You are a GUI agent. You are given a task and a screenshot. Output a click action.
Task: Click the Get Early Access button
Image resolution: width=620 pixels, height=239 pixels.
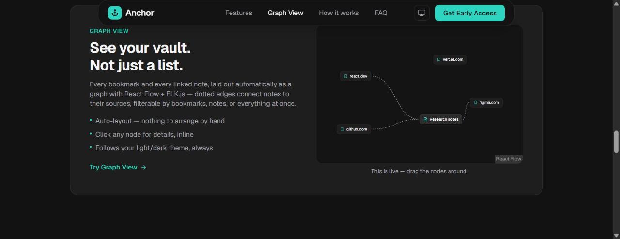coord(470,13)
